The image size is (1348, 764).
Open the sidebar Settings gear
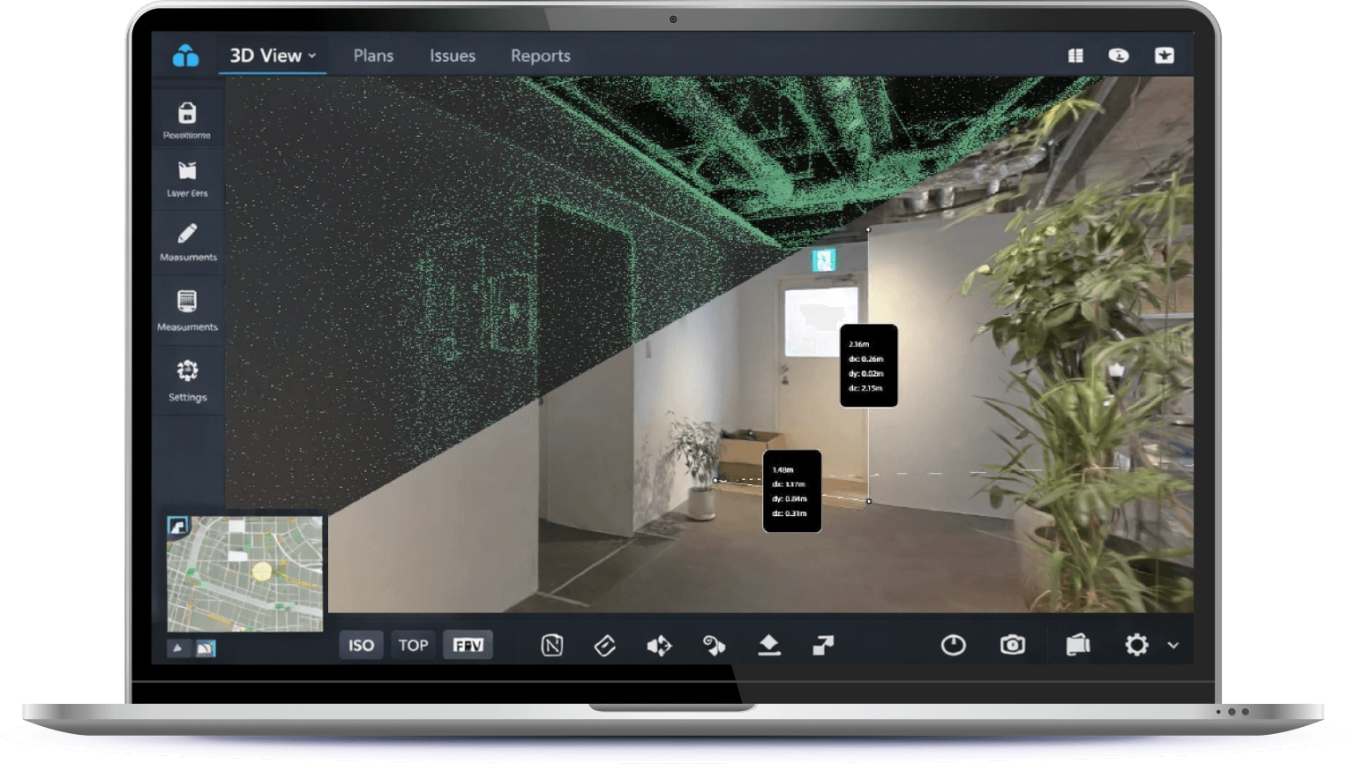187,379
